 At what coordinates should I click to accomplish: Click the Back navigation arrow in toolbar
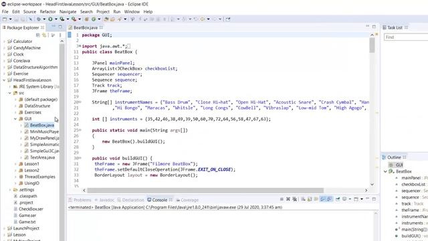[202, 19]
